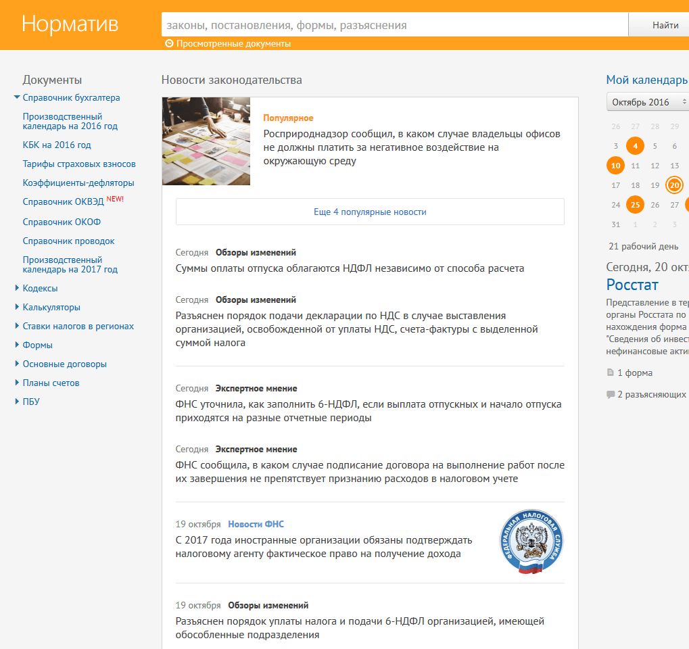
Task: Expand the Калькуляторы section
Action: click(17, 307)
